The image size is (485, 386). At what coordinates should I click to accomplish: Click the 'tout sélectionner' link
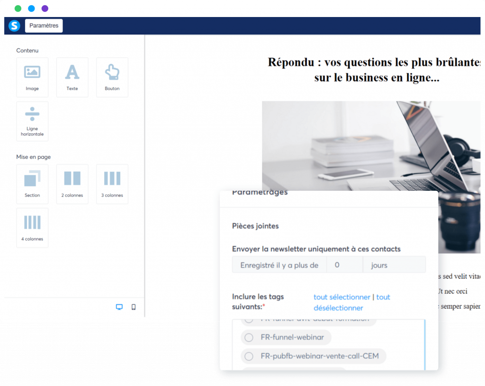click(x=341, y=297)
